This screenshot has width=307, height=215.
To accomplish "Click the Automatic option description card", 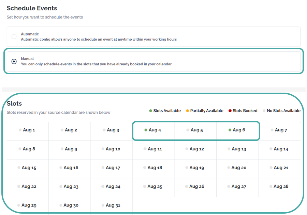I will (153, 37).
